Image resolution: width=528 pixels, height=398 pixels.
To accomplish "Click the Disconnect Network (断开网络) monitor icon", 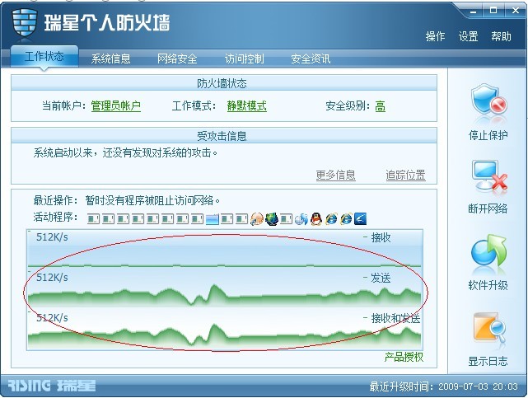I will coord(489,177).
